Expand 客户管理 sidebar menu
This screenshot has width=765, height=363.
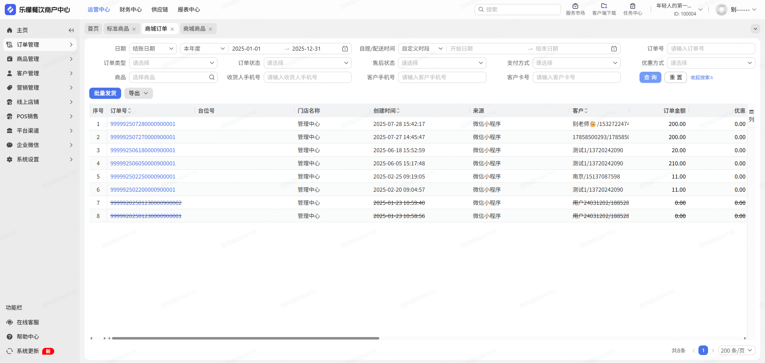coord(40,73)
